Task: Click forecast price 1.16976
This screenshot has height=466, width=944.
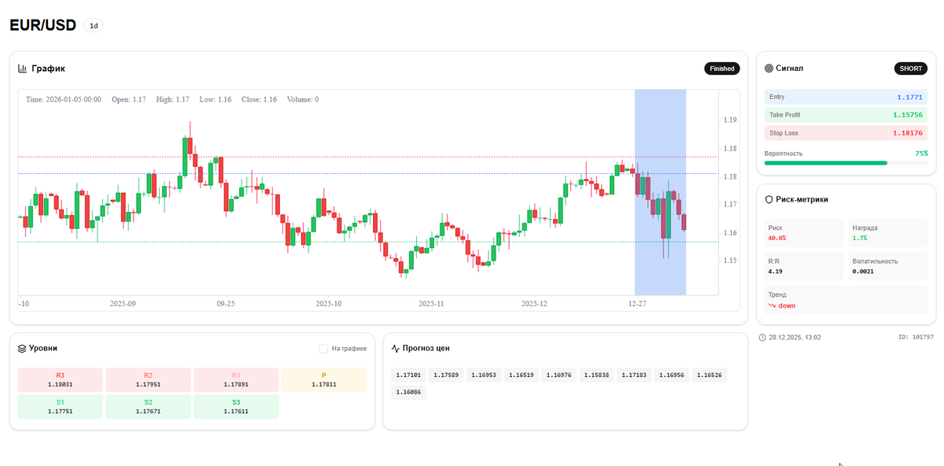Action: [x=559, y=375]
